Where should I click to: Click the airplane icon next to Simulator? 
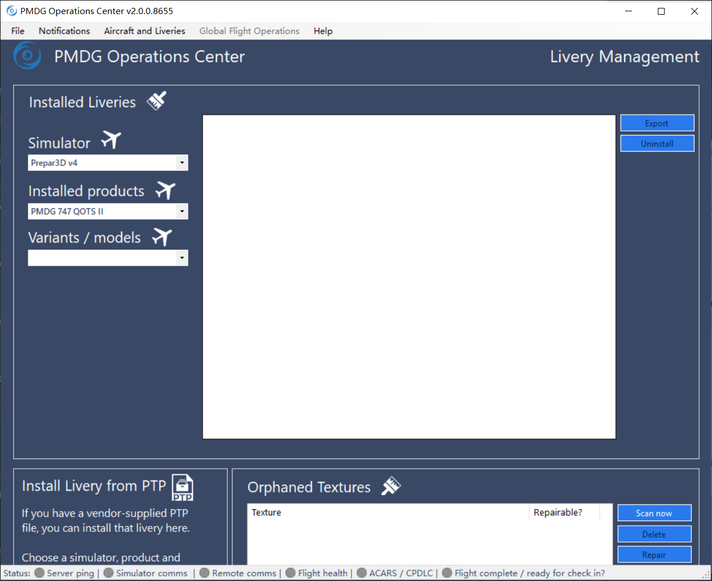coord(111,140)
